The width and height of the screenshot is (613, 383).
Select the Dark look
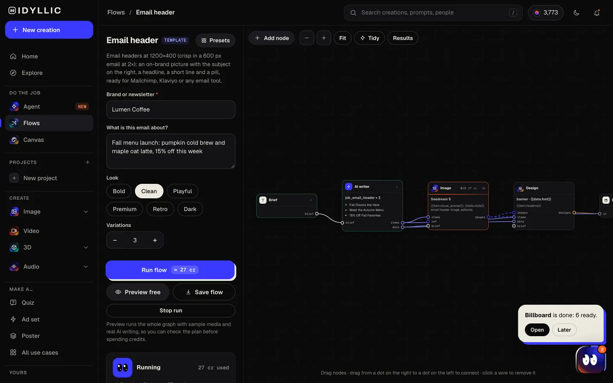(x=190, y=209)
